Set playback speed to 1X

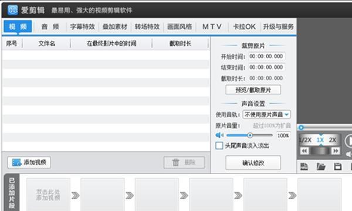320,140
